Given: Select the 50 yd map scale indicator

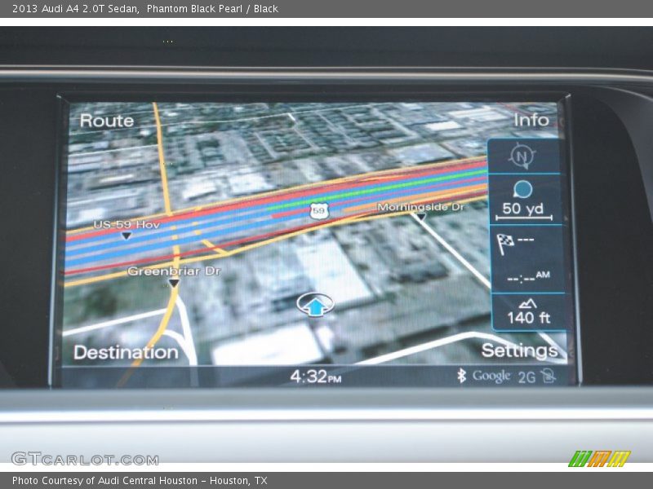Looking at the screenshot, I should pos(523,200).
